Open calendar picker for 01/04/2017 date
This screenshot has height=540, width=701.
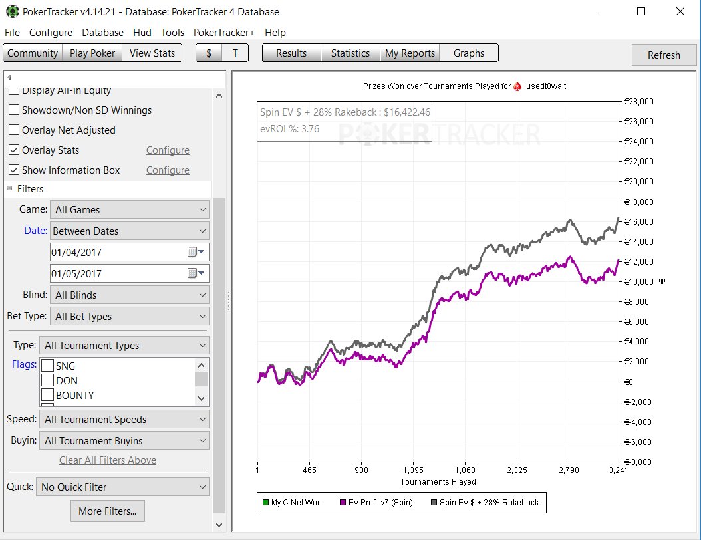click(x=196, y=252)
